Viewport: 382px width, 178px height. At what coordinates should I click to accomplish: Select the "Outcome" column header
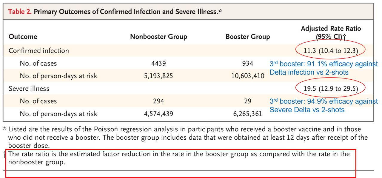[23, 37]
